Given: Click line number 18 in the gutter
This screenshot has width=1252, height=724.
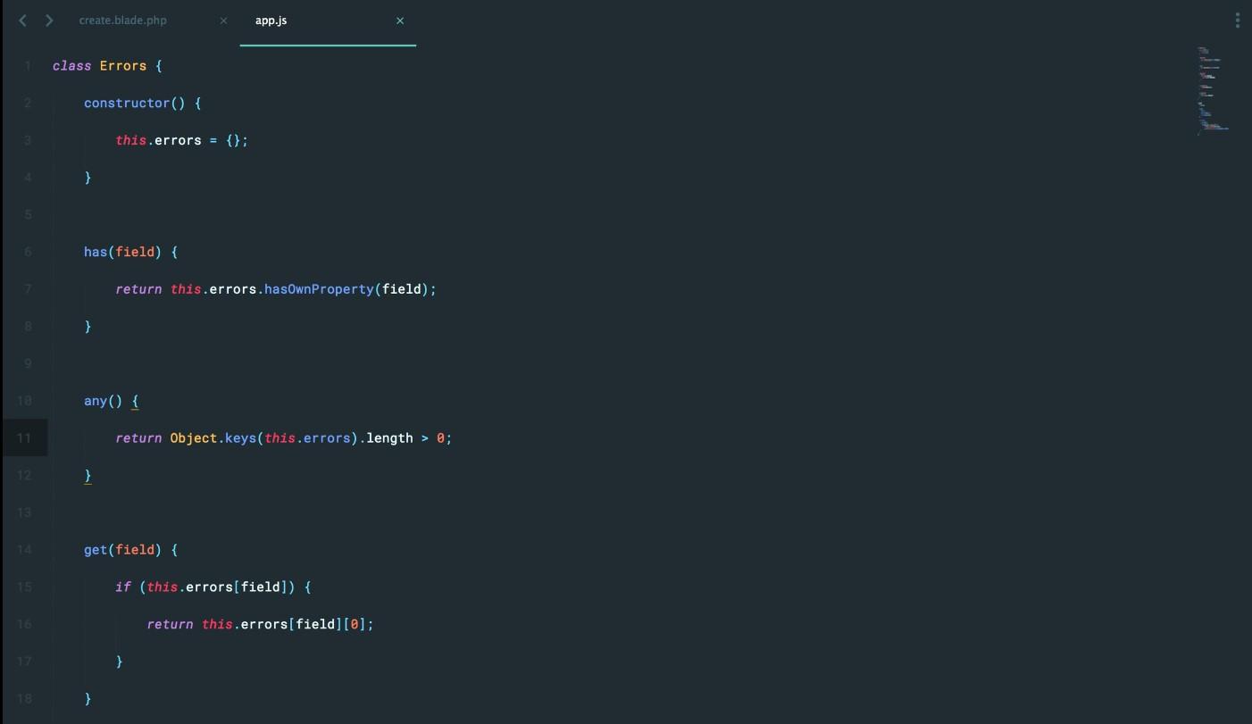Looking at the screenshot, I should (x=24, y=699).
